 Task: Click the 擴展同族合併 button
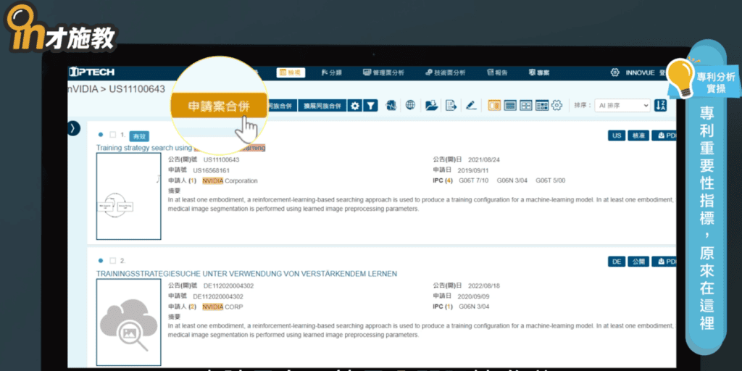(321, 106)
